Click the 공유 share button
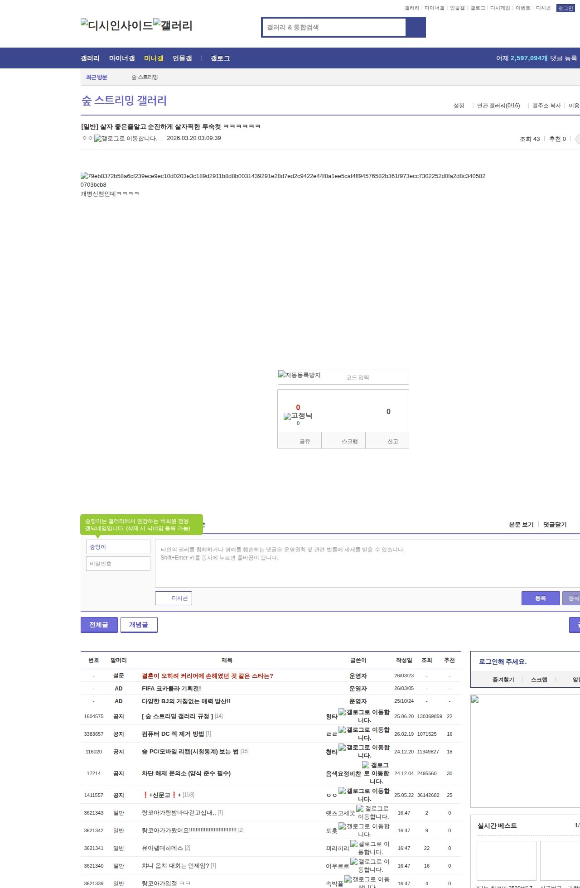Image resolution: width=580 pixels, height=888 pixels. [304, 441]
